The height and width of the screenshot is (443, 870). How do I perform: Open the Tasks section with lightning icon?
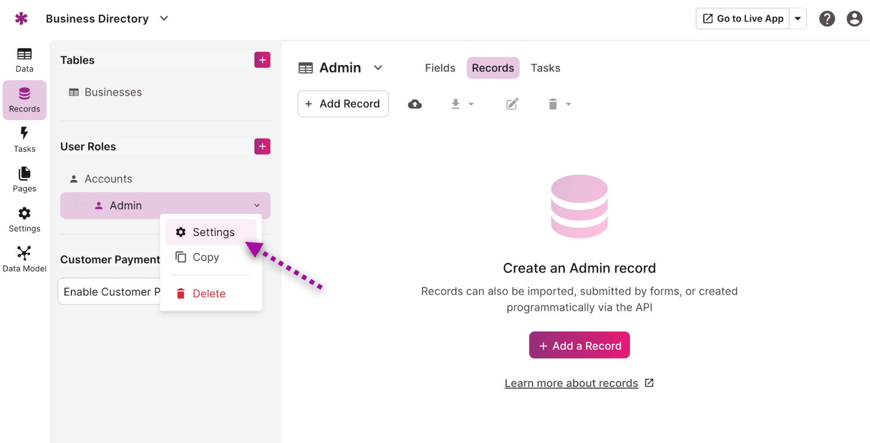pyautogui.click(x=24, y=140)
